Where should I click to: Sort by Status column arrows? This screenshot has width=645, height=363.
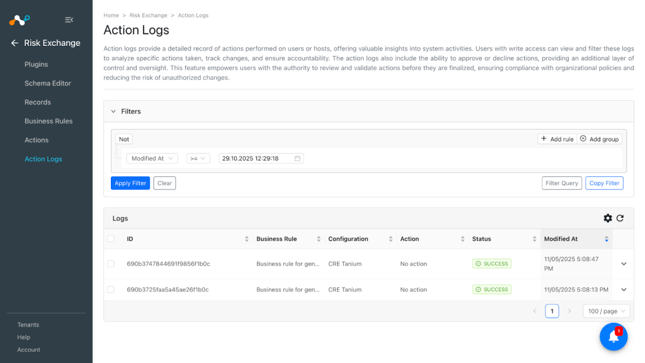(x=534, y=239)
